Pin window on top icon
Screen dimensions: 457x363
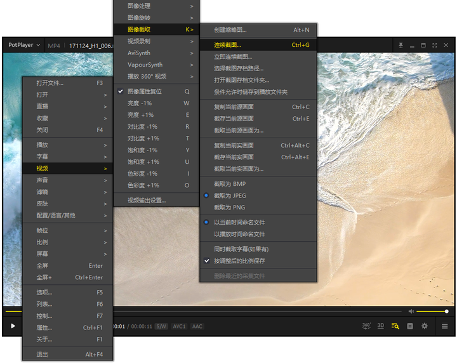point(401,45)
